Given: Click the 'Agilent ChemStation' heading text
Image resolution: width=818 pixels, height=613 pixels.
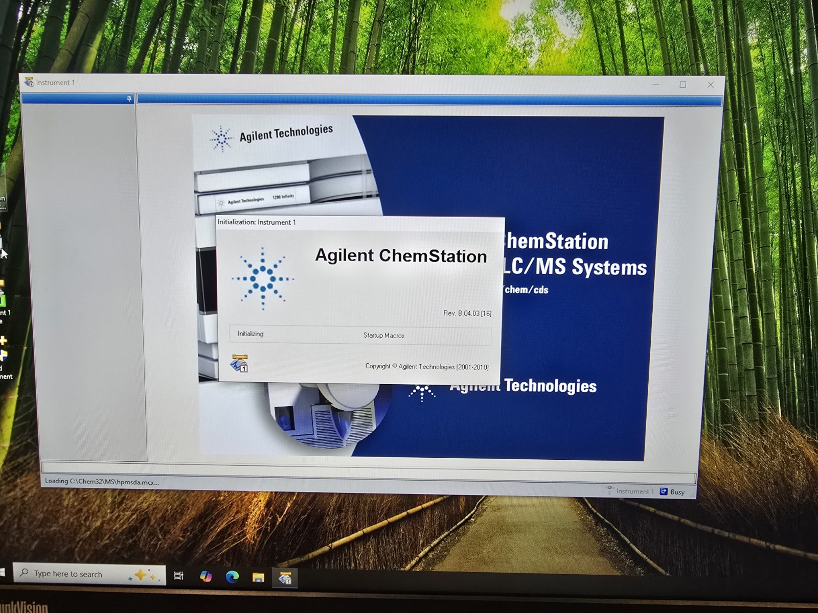Looking at the screenshot, I should click(401, 255).
